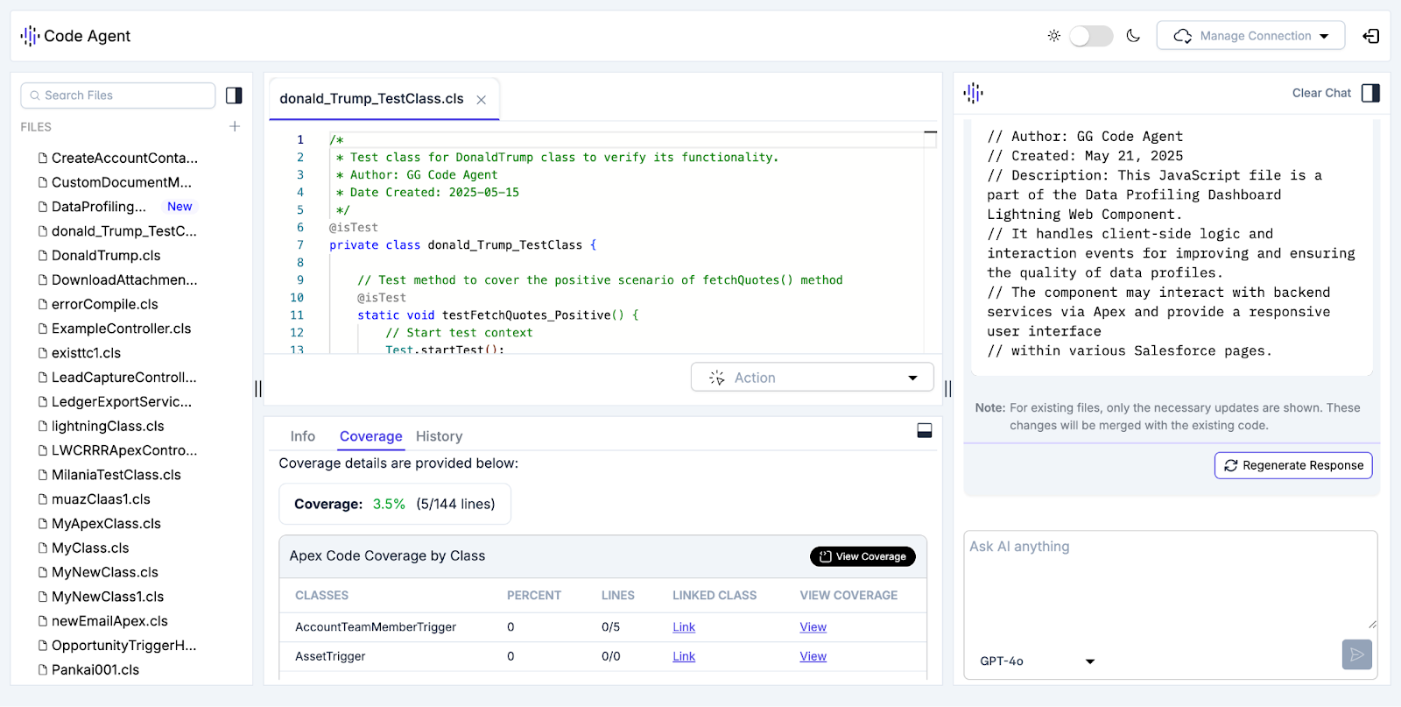Switch to the Info tab
1401x707 pixels.
(x=303, y=436)
